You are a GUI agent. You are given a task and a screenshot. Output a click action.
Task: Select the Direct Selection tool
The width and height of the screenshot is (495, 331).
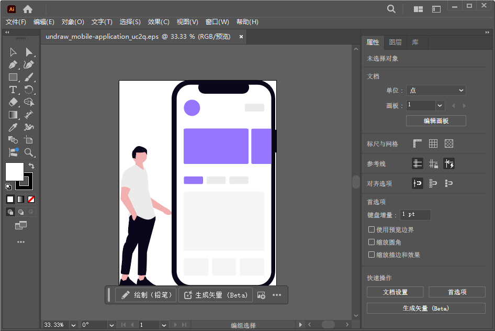point(30,52)
